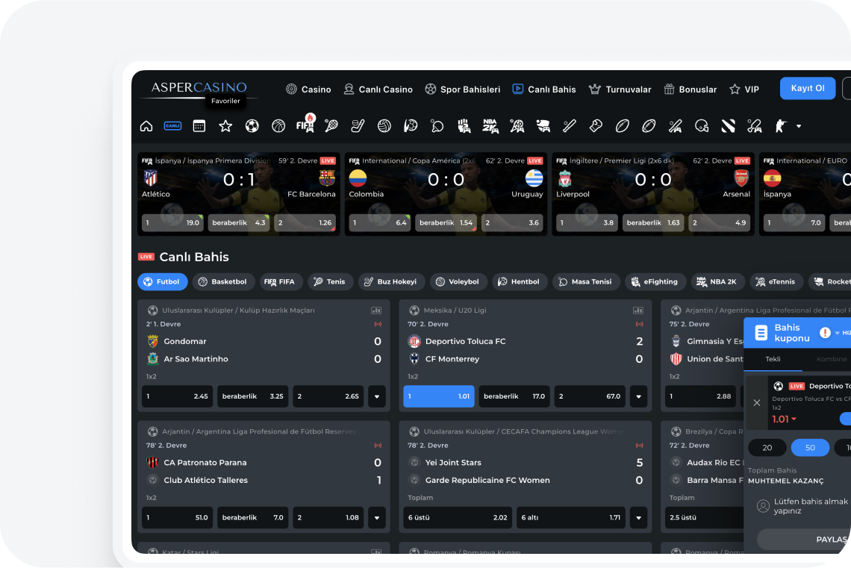Click the home icon in the navigation bar

coord(146,125)
